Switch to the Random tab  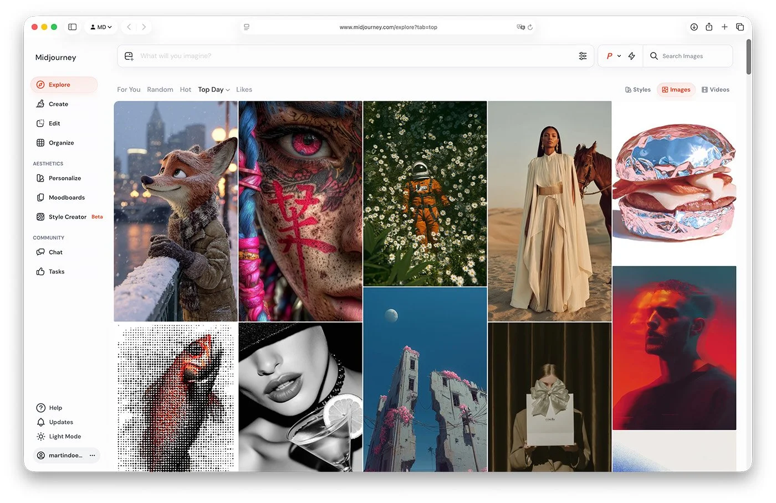pyautogui.click(x=160, y=90)
